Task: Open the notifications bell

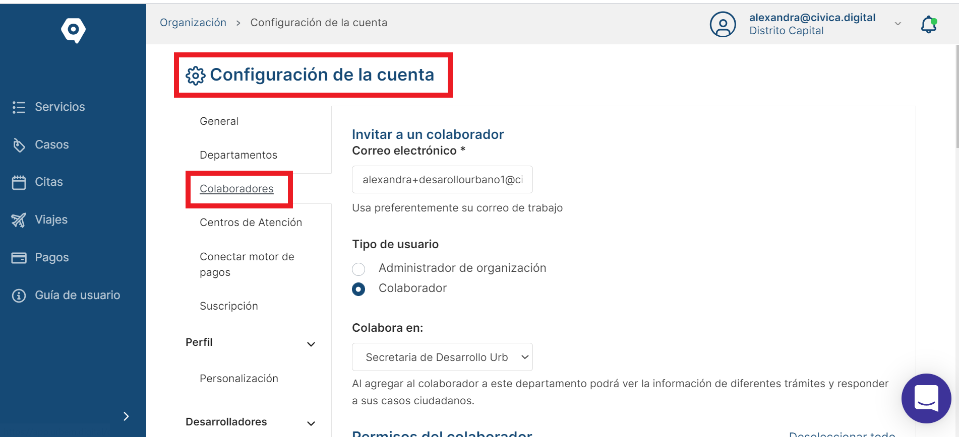Action: (x=929, y=24)
